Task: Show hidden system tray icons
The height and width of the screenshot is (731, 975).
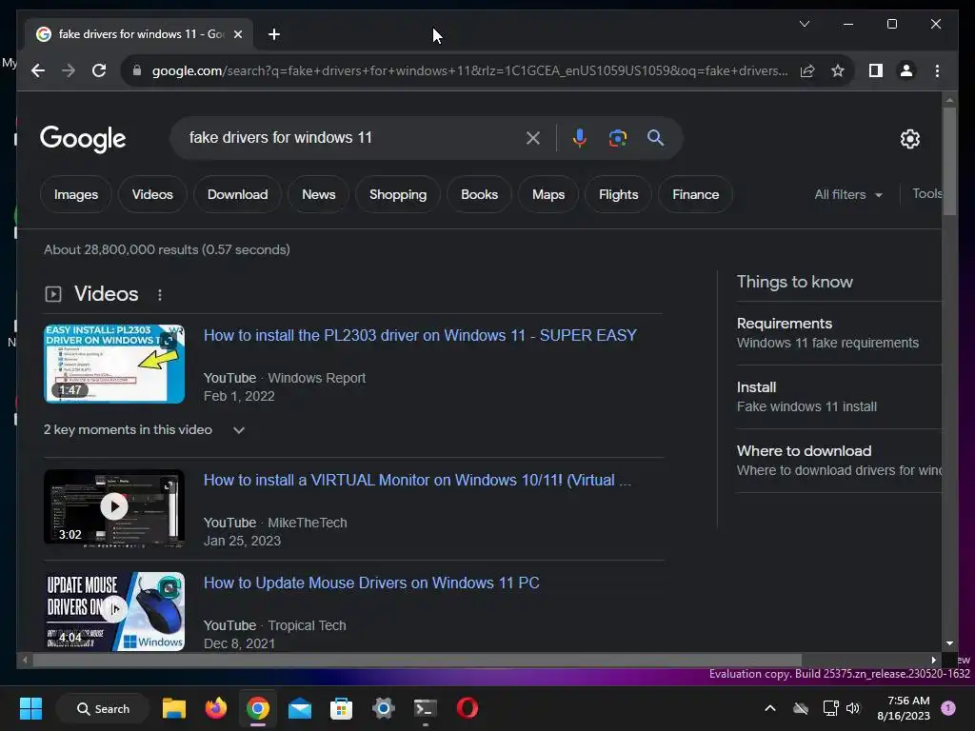Action: pos(769,708)
